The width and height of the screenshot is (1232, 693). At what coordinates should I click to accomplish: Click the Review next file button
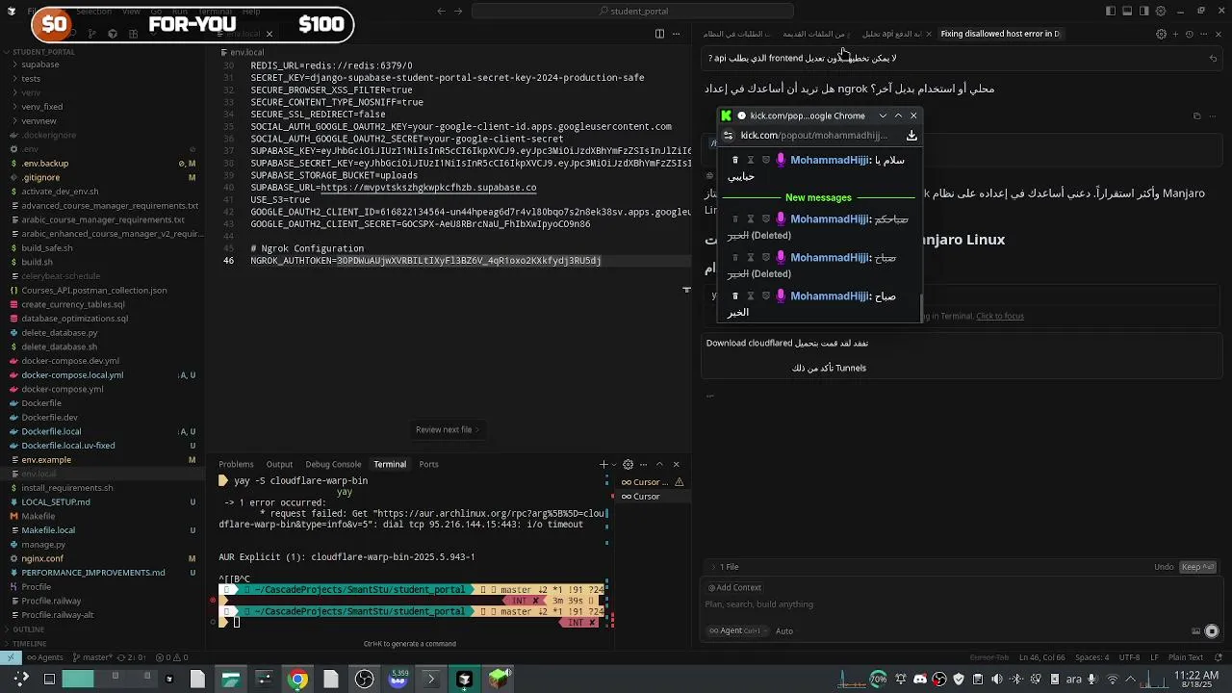pyautogui.click(x=447, y=429)
